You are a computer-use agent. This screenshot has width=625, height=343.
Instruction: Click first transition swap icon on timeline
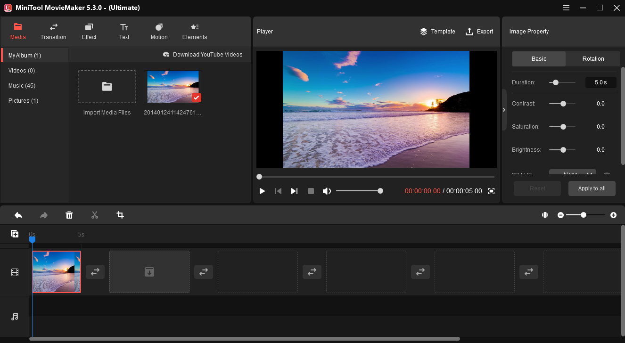pyautogui.click(x=95, y=272)
